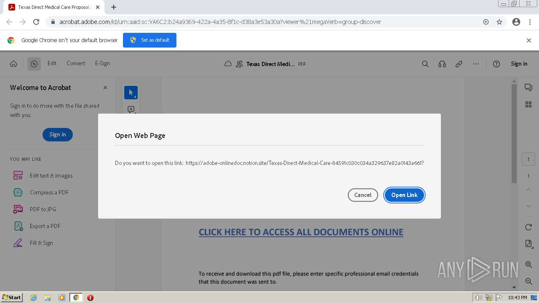The image size is (539, 303).
Task: Choose PDF to JPG
Action: click(x=43, y=209)
